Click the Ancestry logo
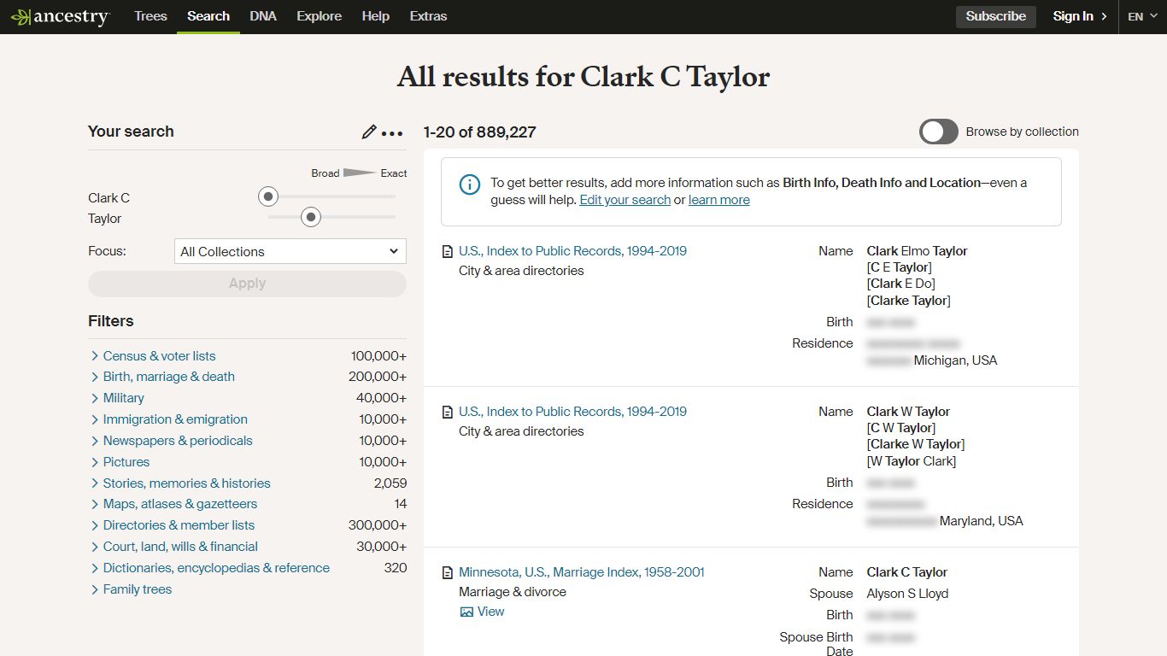Viewport: 1167px width, 656px height. point(60,16)
